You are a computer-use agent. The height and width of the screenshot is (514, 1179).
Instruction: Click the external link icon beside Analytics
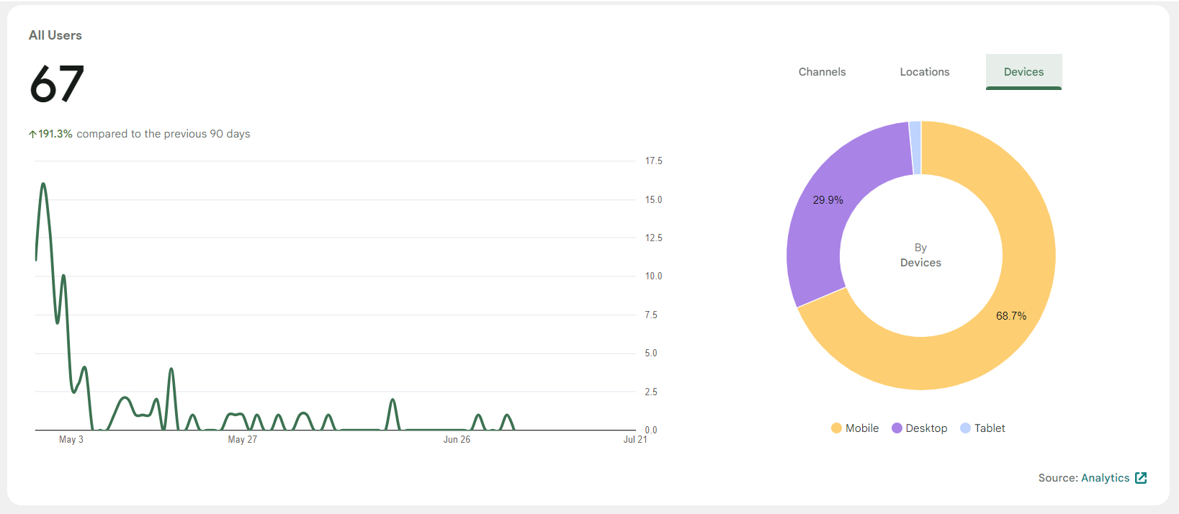point(1141,478)
